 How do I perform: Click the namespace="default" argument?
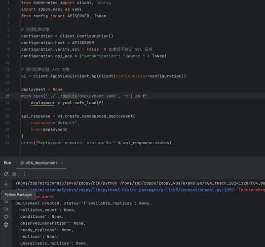[54, 123]
